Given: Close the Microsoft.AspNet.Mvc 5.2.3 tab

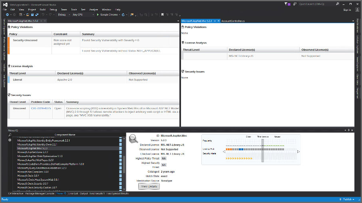Looking at the screenshot, I should tap(219, 21).
